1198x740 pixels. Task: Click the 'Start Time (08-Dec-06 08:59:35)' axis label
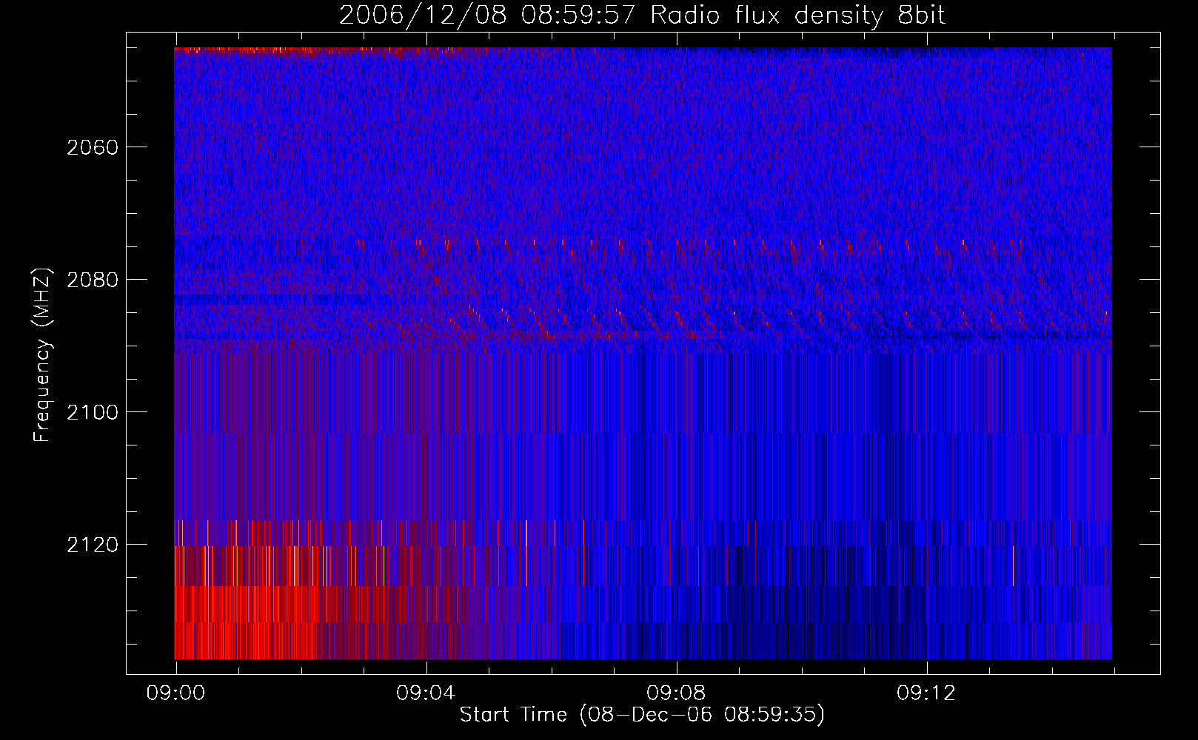[642, 715]
